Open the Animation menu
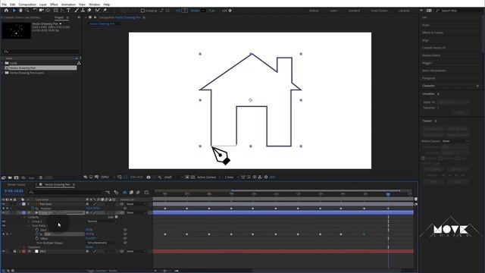This screenshot has height=273, width=485. pos(68,5)
